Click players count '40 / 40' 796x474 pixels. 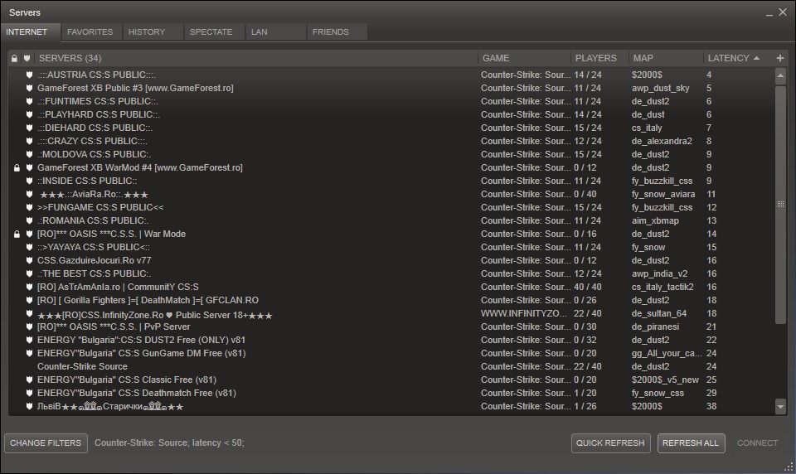(x=587, y=287)
